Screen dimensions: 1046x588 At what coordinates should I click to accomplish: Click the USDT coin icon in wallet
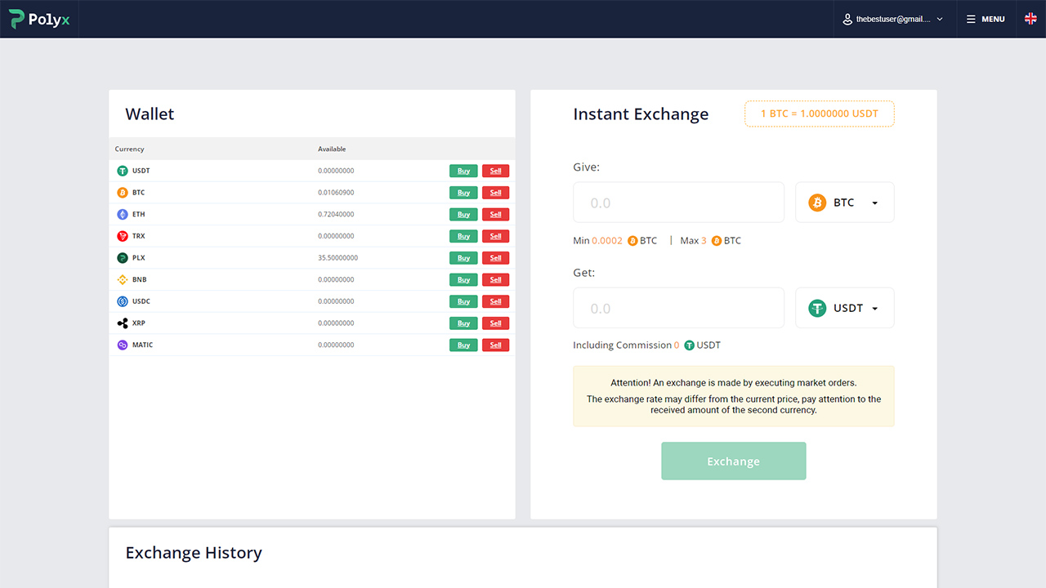[x=123, y=171]
